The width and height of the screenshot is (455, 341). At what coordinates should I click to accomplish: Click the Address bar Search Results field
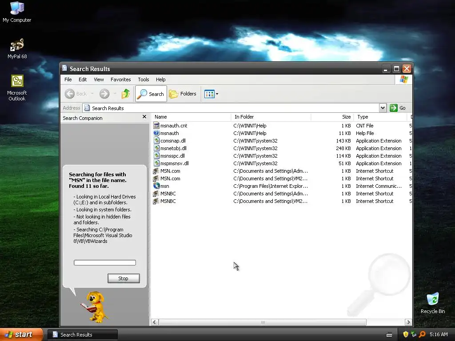point(231,108)
